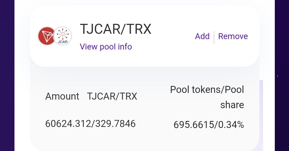Click the Pool tokens/Pool share label
The height and width of the screenshot is (151, 289).
[x=207, y=97]
